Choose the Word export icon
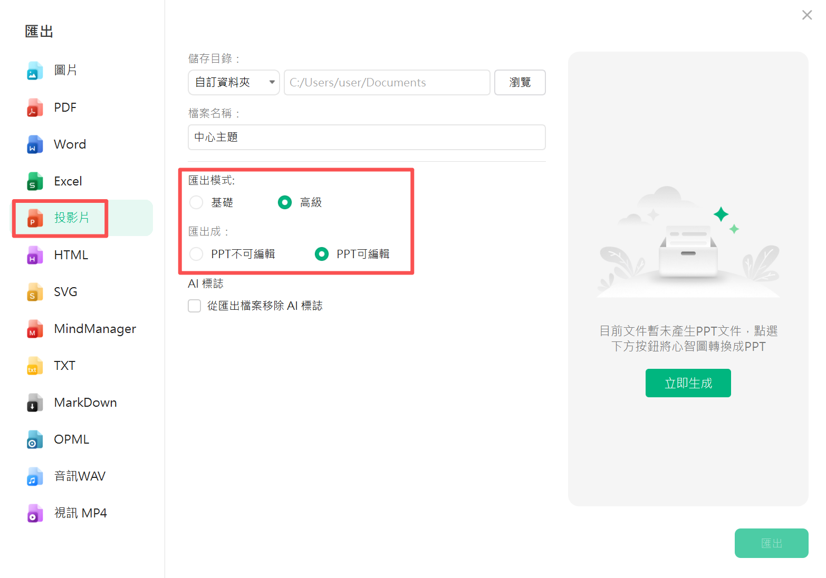826x578 pixels. pyautogui.click(x=35, y=144)
